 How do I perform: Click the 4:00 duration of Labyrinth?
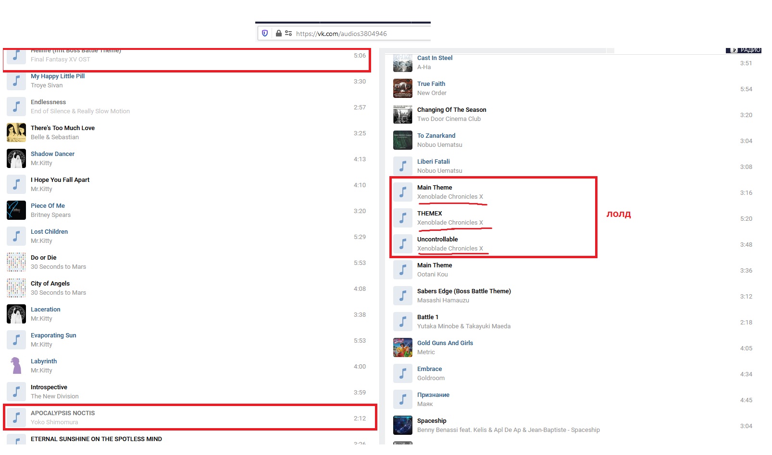click(360, 367)
